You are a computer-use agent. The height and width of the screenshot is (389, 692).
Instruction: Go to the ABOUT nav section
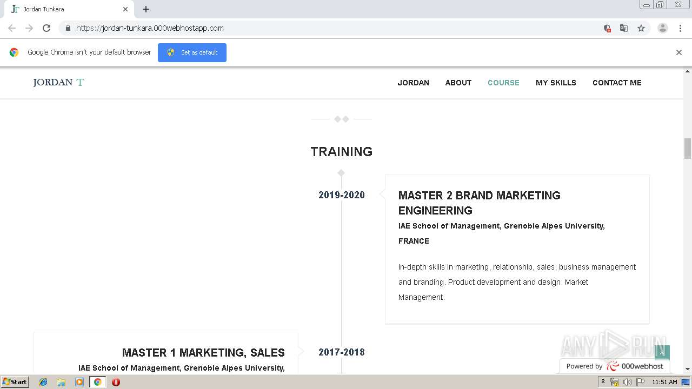pos(458,83)
